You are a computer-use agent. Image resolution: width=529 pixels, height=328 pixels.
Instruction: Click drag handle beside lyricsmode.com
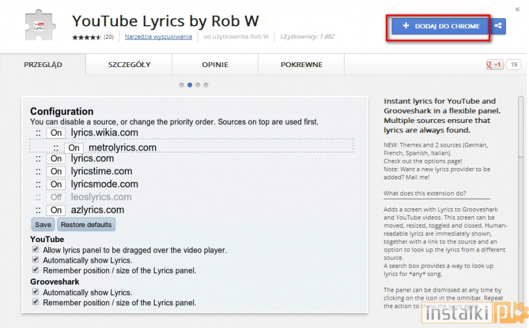coord(38,184)
